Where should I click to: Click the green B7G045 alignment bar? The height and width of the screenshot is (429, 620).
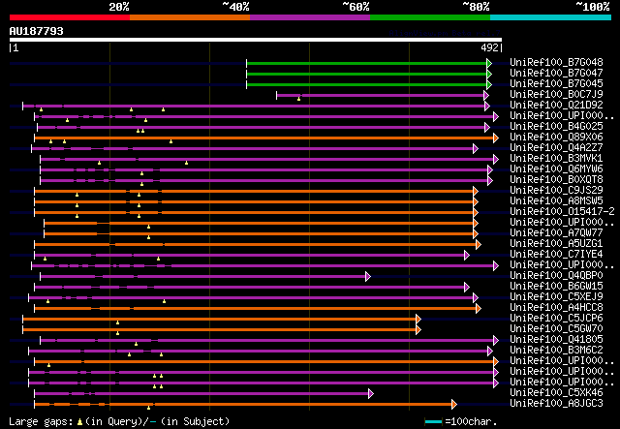coord(366,84)
